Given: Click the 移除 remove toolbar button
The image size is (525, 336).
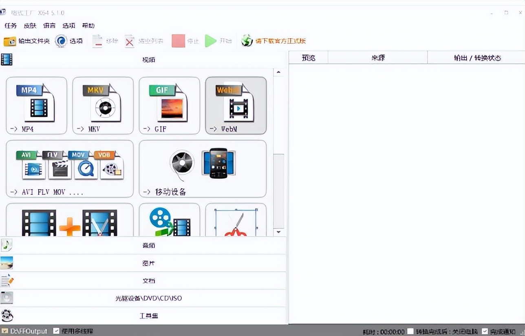Looking at the screenshot, I should coord(105,41).
